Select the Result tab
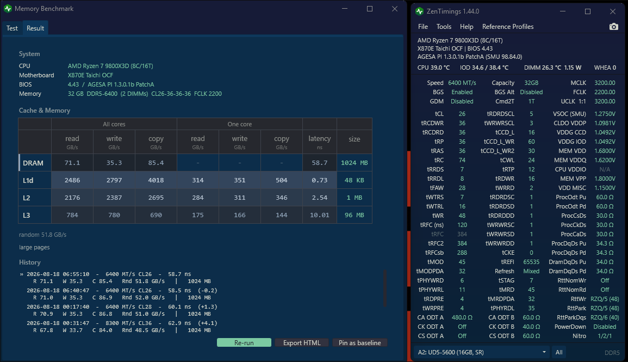 (x=35, y=28)
